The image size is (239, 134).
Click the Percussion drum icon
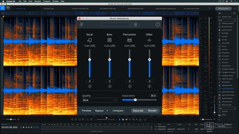(x=130, y=40)
